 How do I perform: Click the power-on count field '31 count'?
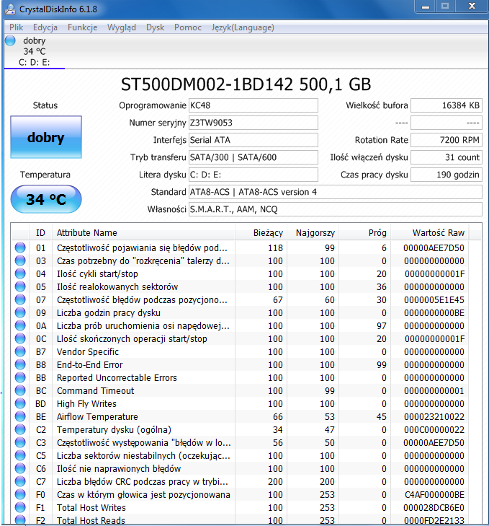pos(447,157)
